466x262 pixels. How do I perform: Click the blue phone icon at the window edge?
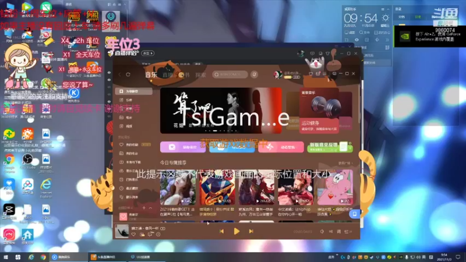355,214
